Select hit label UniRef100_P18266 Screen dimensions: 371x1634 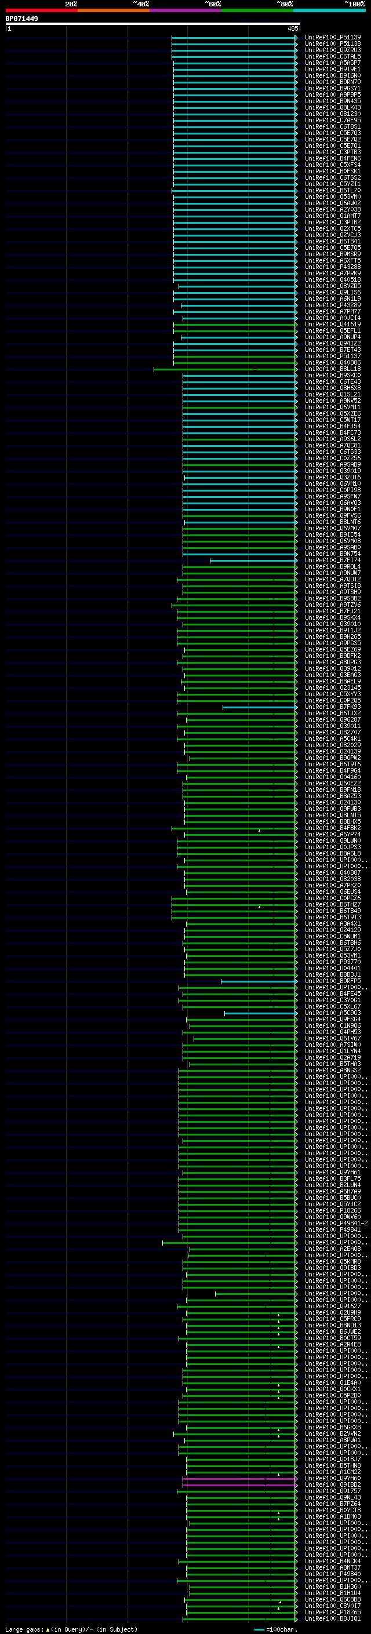(x=333, y=1210)
